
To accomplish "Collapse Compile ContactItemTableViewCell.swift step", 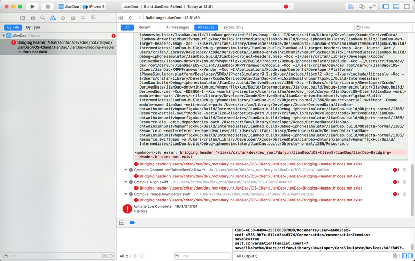I will 126,170.
